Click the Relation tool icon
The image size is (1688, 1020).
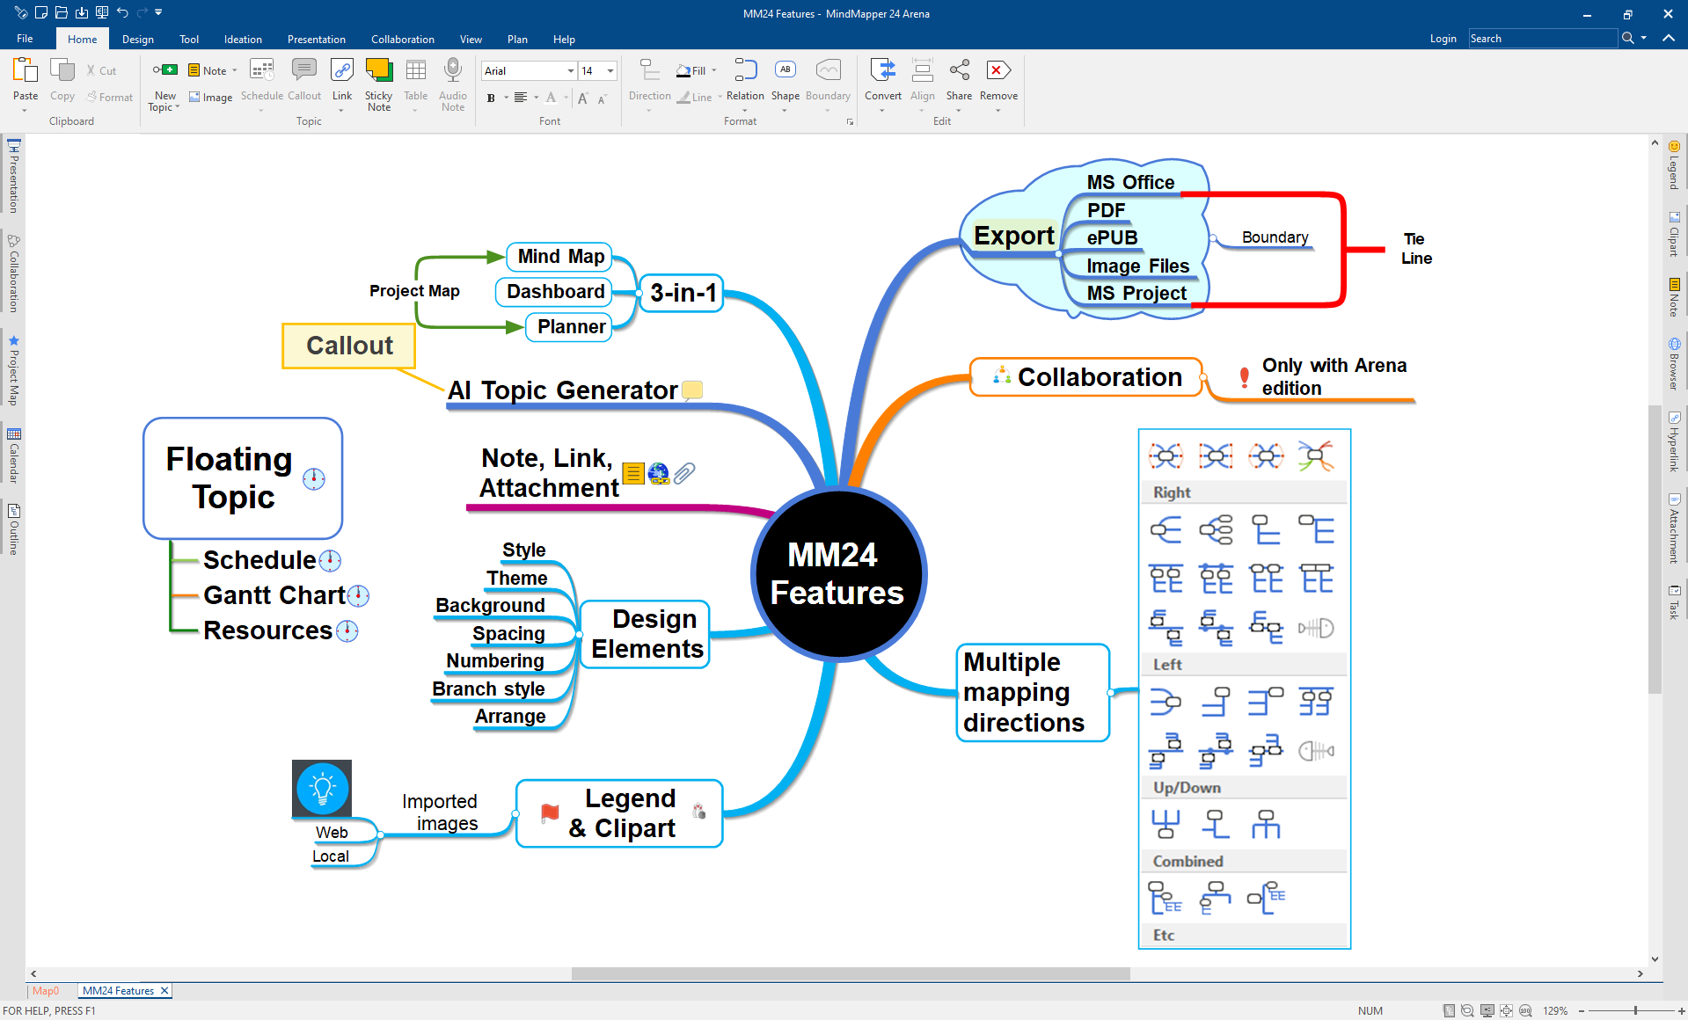coord(745,70)
